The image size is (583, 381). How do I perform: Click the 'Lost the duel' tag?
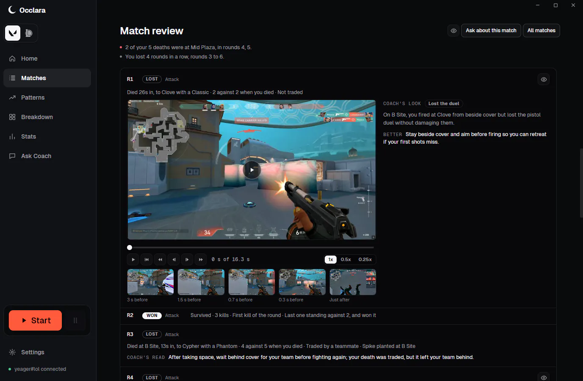click(444, 103)
